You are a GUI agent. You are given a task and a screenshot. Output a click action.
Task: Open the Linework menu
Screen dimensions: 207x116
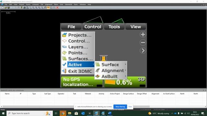pyautogui.click(x=35, y=5)
